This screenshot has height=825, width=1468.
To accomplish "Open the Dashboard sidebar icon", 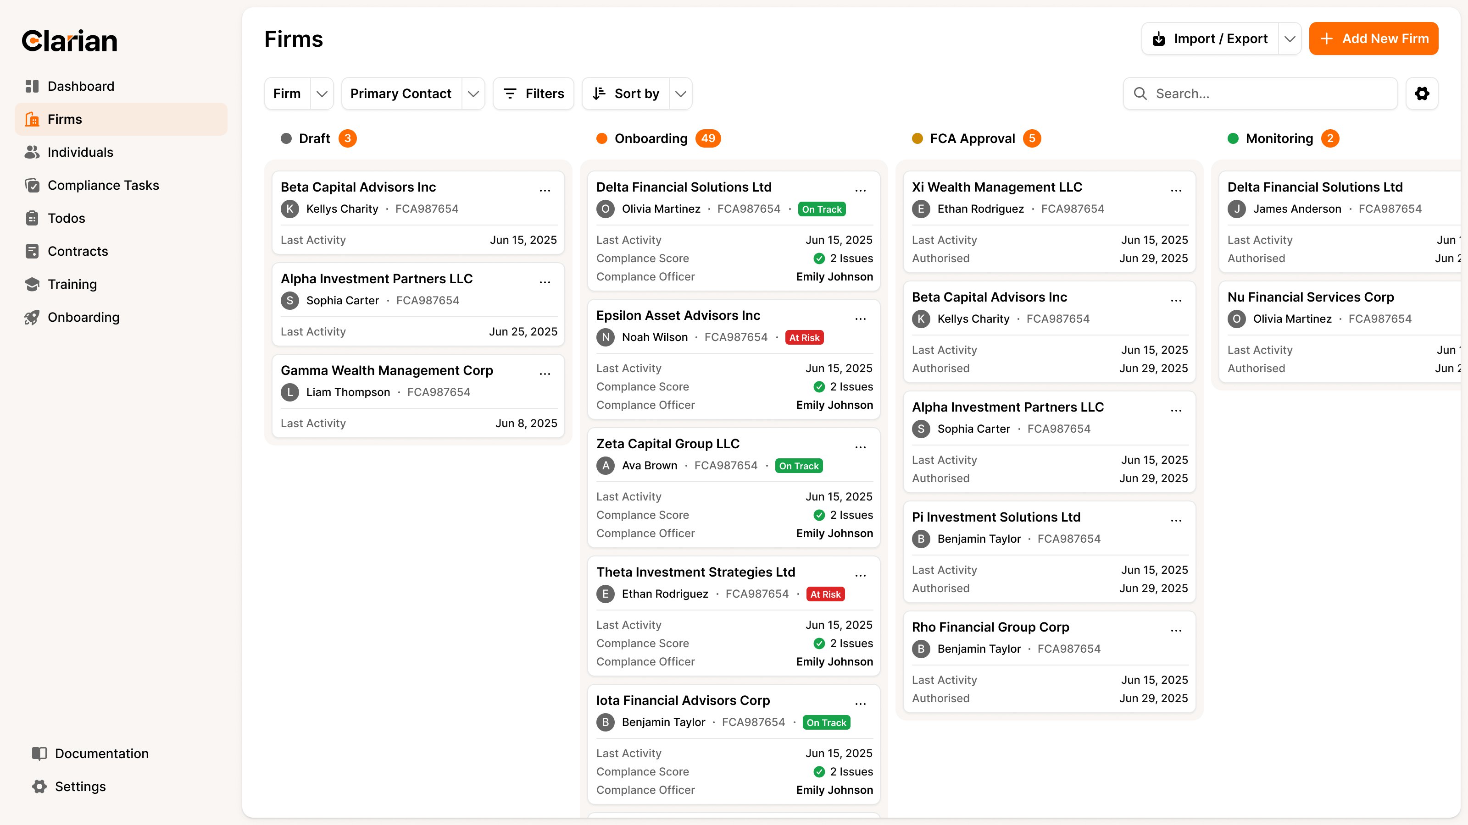I will [32, 86].
